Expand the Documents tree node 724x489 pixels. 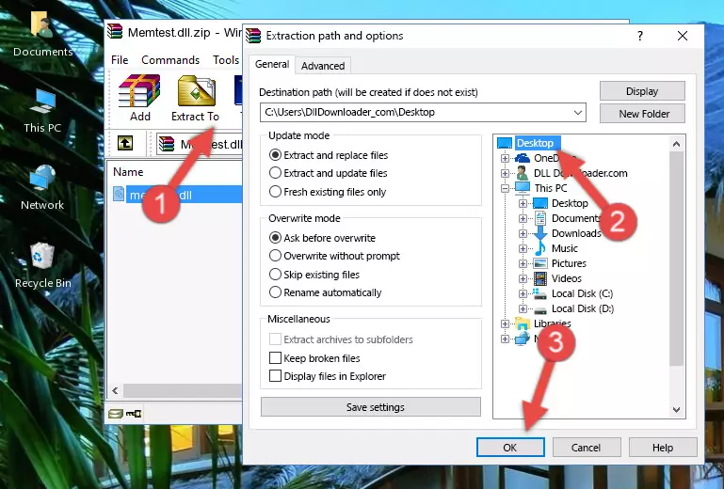523,218
